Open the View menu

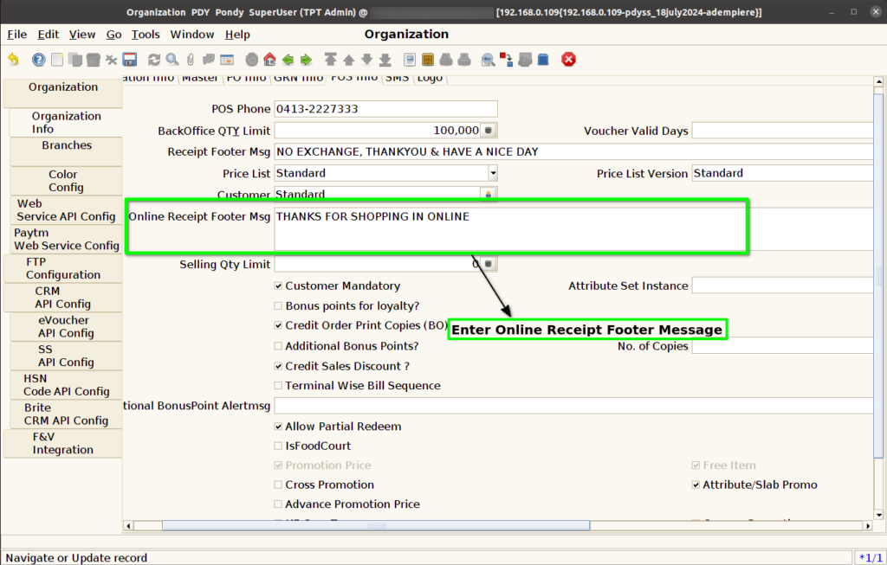tap(82, 35)
